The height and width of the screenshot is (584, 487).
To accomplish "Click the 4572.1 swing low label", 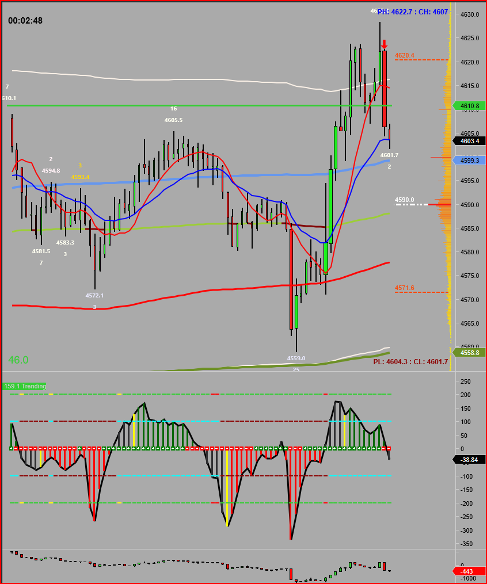I will pos(94,295).
